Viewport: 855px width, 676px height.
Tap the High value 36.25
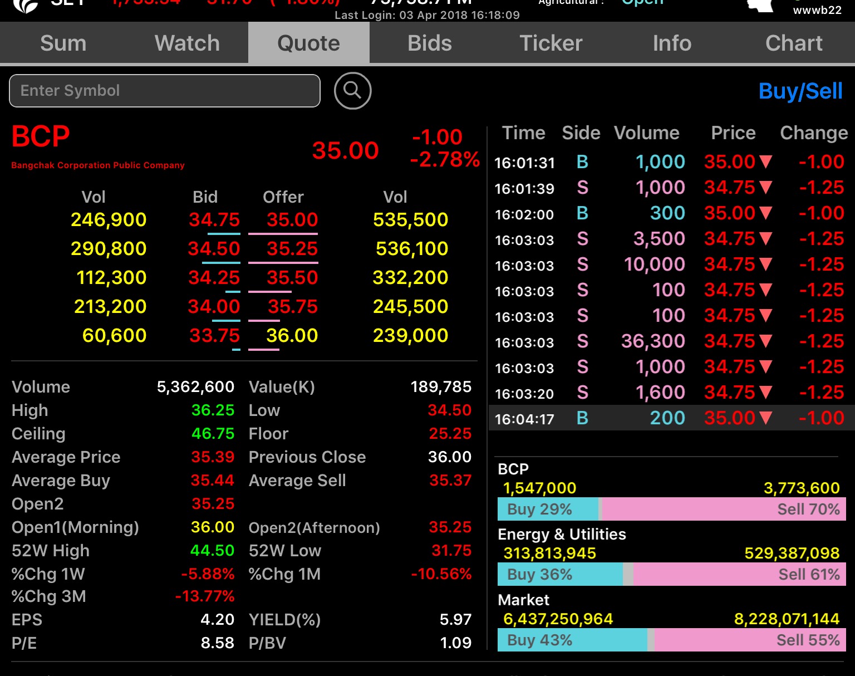(213, 410)
